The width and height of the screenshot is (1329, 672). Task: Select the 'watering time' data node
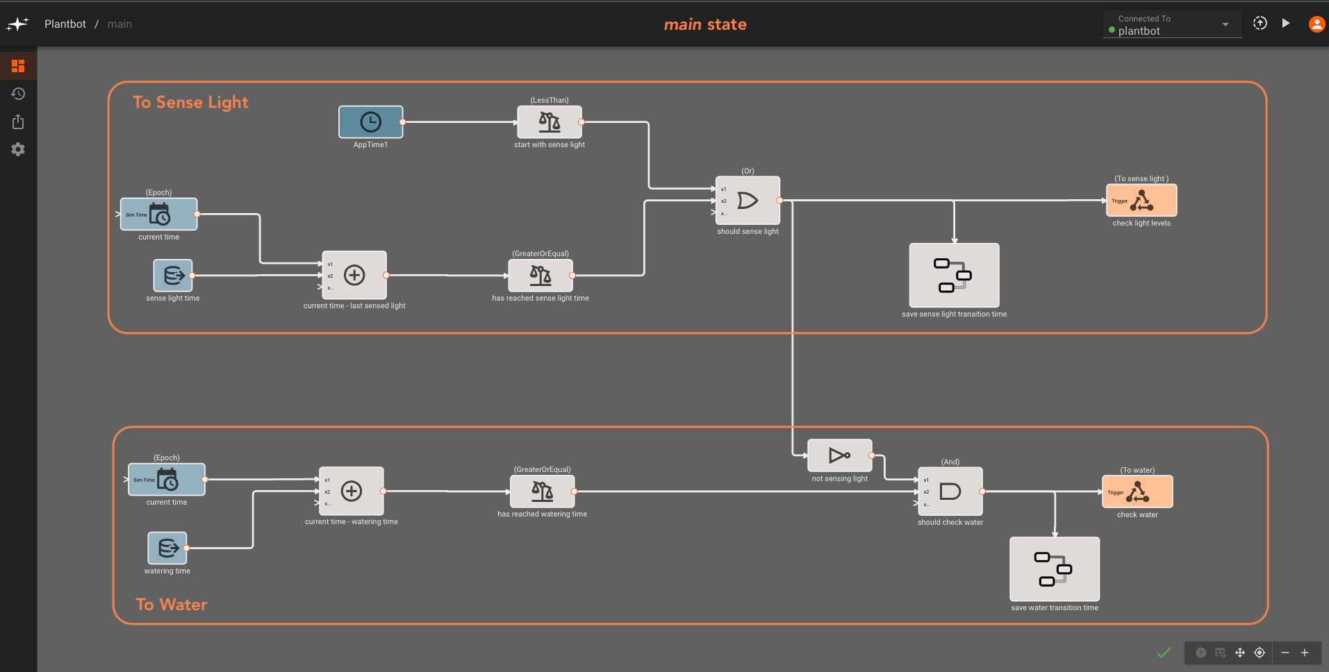pyautogui.click(x=167, y=548)
